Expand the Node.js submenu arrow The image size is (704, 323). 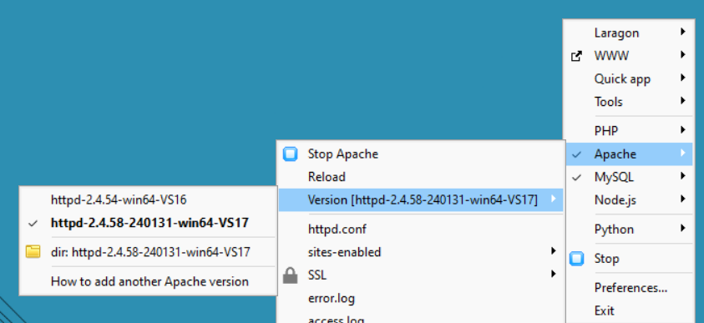click(x=683, y=199)
